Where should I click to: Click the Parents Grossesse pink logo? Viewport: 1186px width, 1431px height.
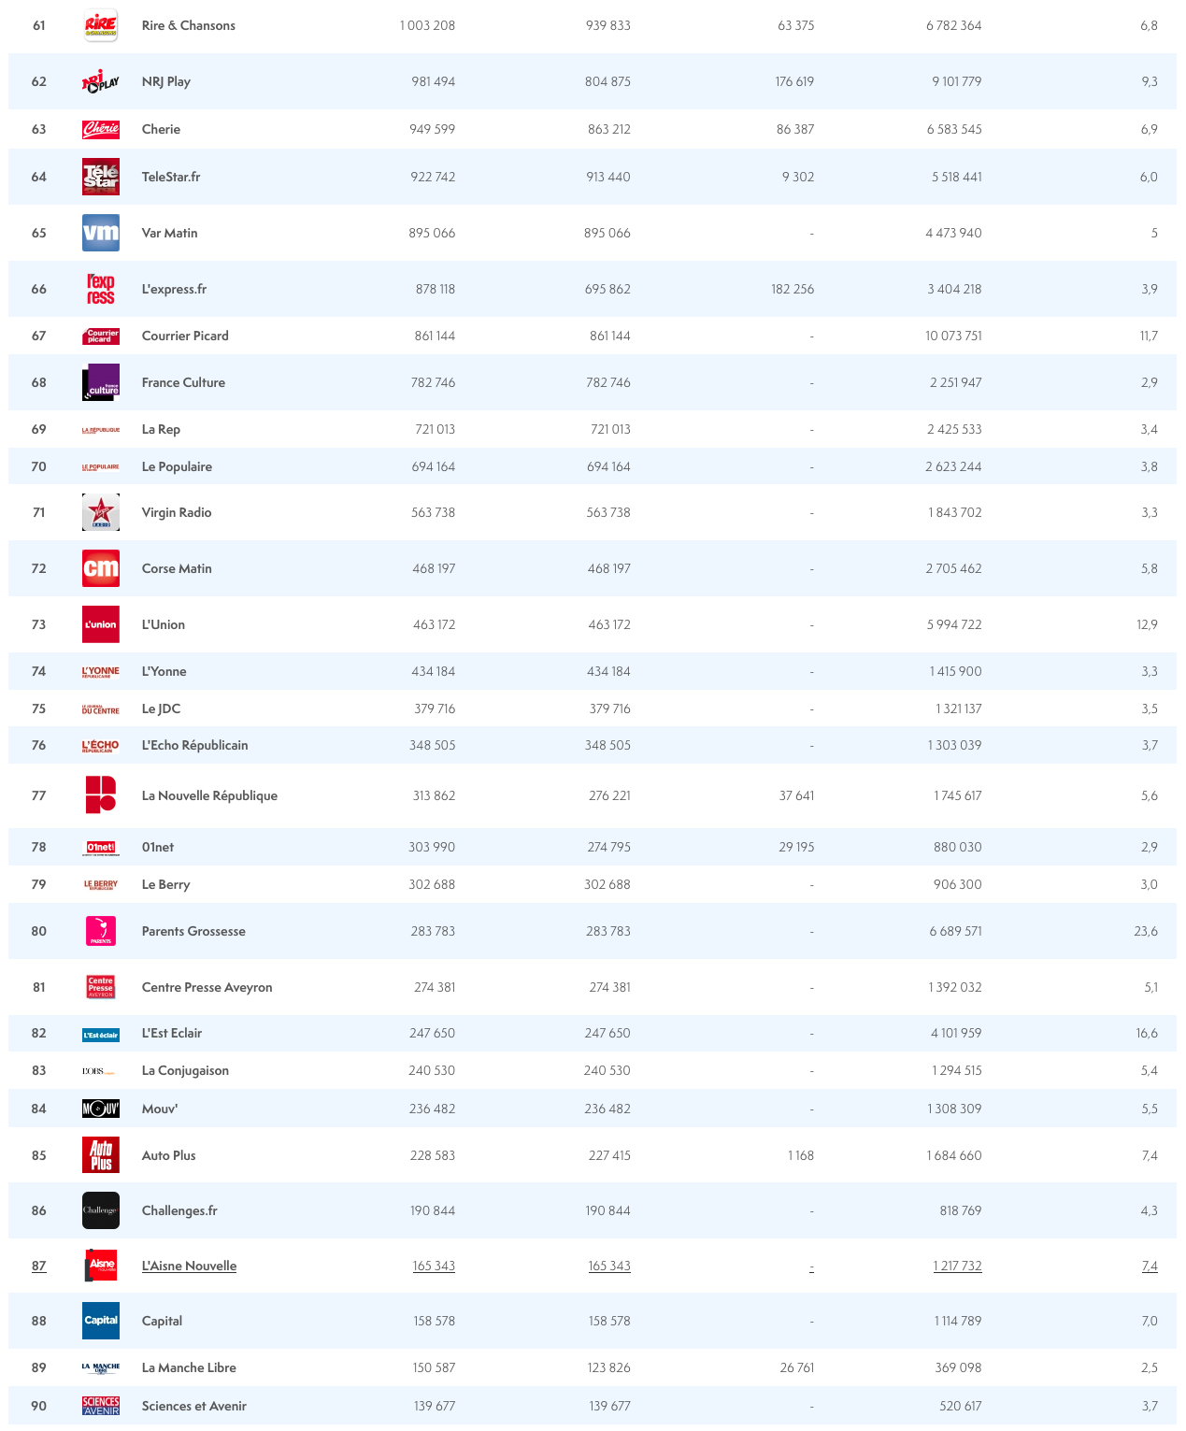click(x=101, y=931)
